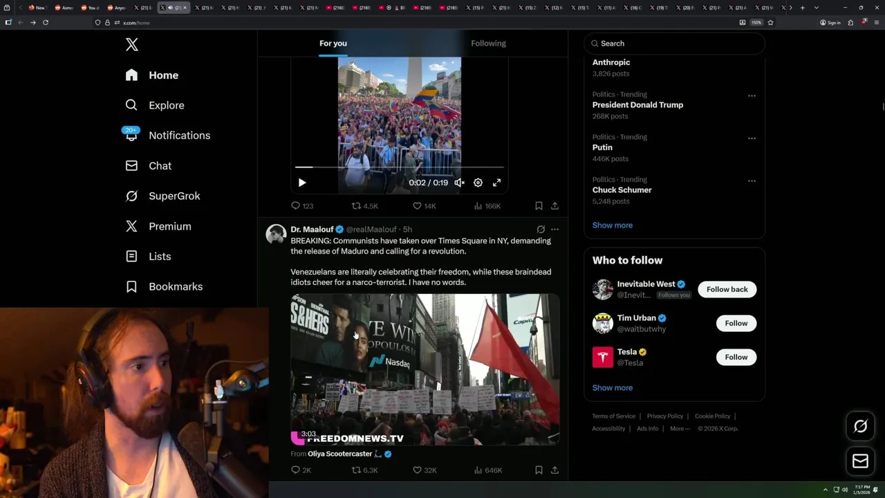Repost the post with 4.5K reposts
This screenshot has width=885, height=498.
click(364, 206)
